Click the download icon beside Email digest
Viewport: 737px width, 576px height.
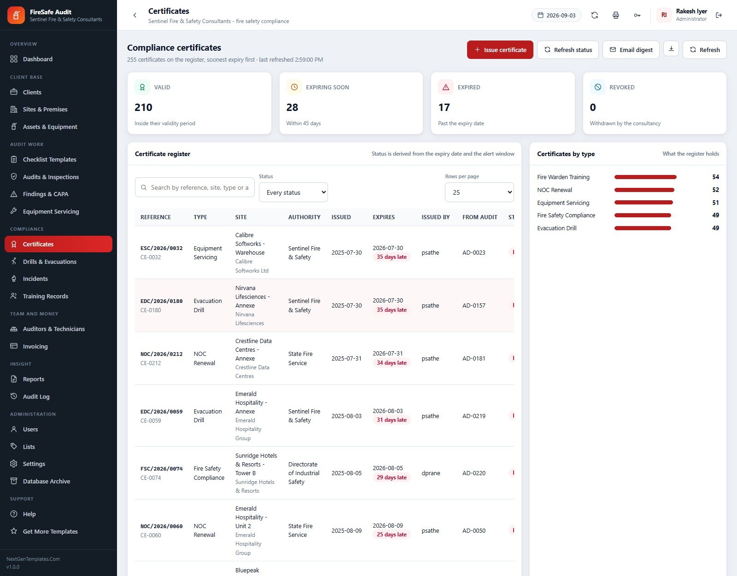pyautogui.click(x=671, y=49)
